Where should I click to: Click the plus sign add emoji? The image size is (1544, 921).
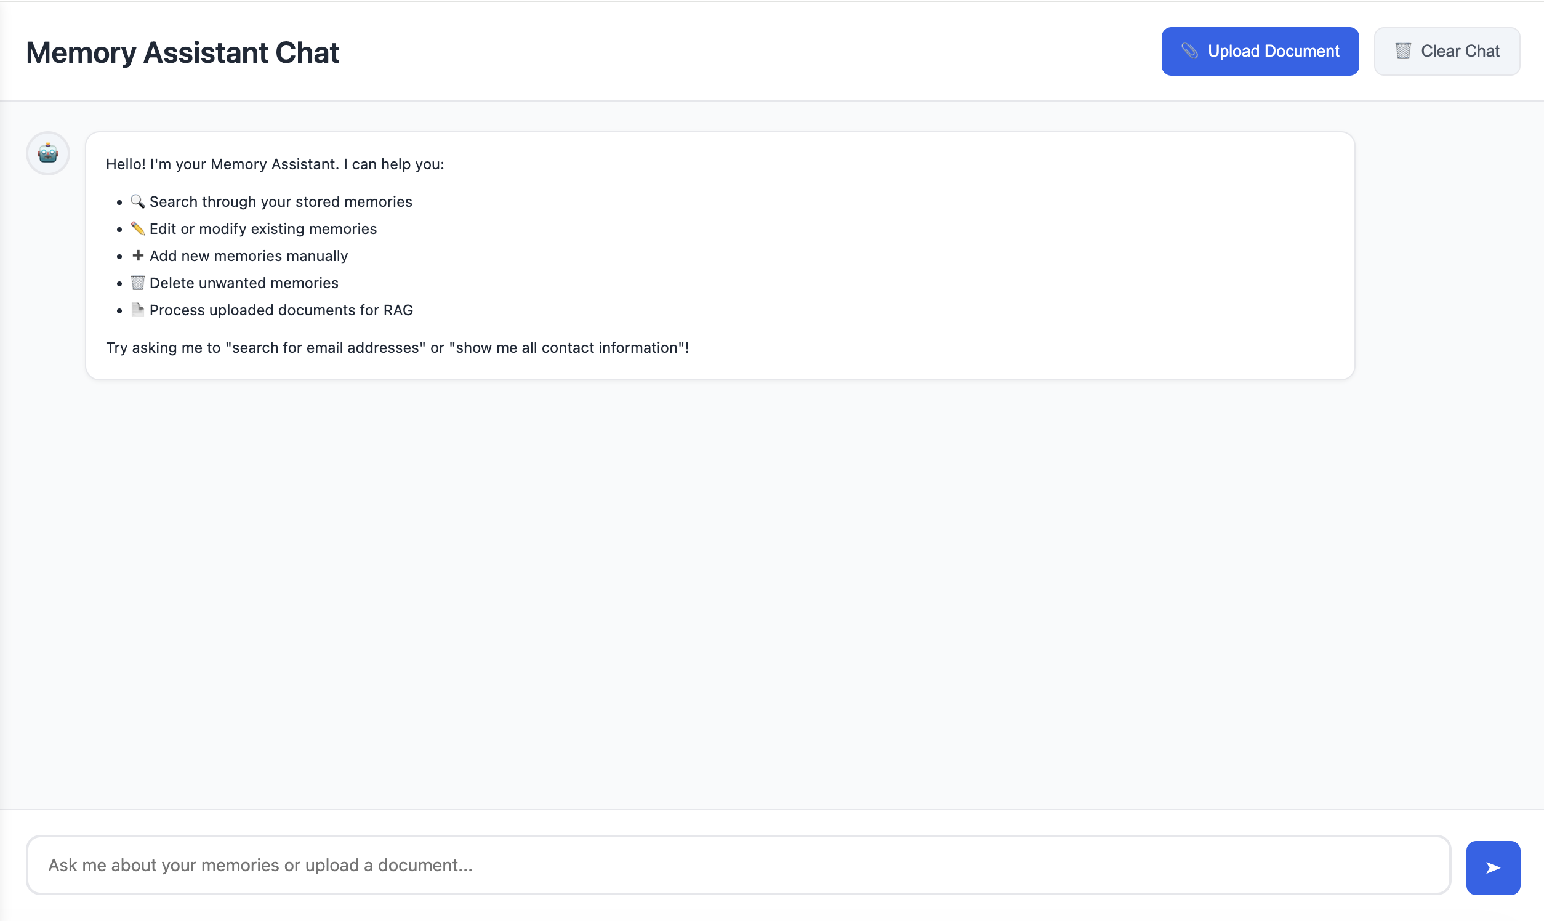(x=138, y=255)
